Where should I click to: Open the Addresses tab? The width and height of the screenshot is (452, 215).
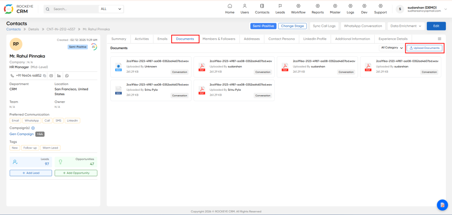252,39
